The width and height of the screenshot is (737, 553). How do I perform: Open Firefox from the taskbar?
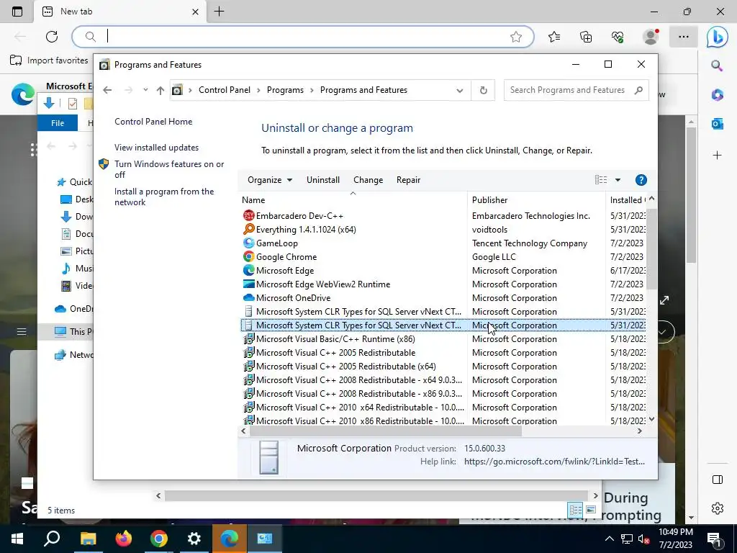124,539
